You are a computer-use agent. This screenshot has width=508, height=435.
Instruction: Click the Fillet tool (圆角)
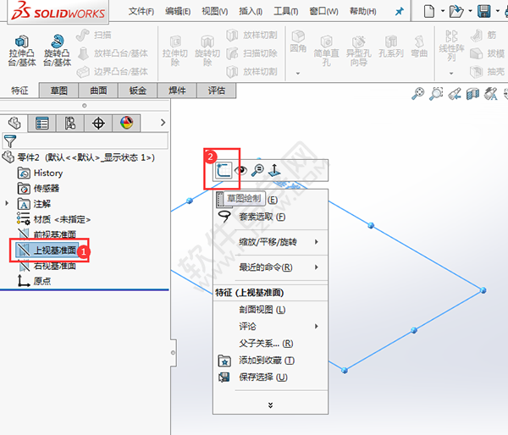(x=298, y=41)
